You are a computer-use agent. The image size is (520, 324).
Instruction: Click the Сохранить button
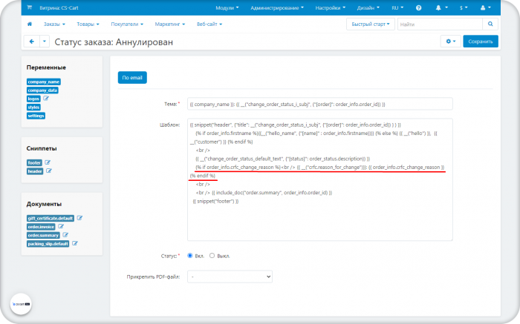click(x=481, y=42)
